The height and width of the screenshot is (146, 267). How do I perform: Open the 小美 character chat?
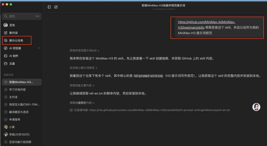click(x=22, y=127)
